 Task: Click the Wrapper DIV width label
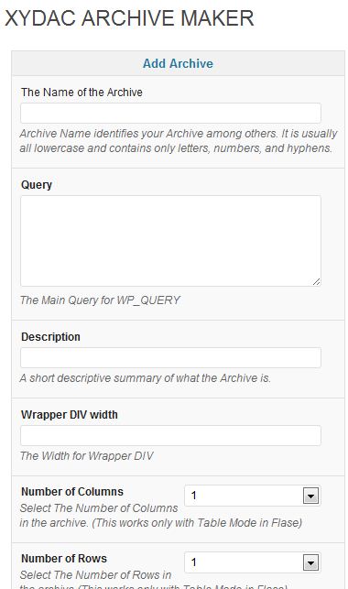click(70, 415)
